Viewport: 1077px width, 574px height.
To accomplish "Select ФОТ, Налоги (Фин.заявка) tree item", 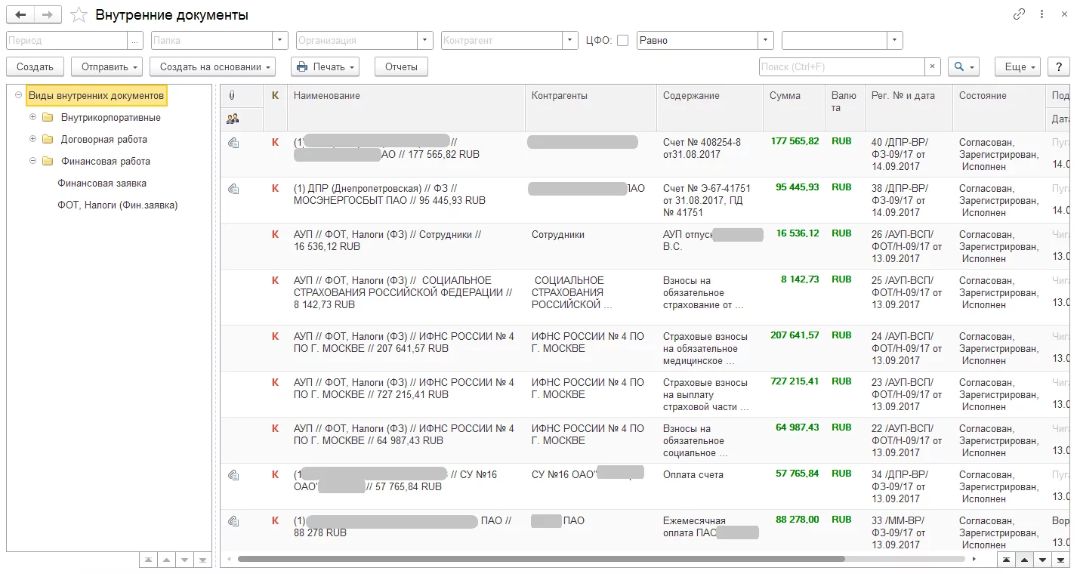I will point(118,205).
